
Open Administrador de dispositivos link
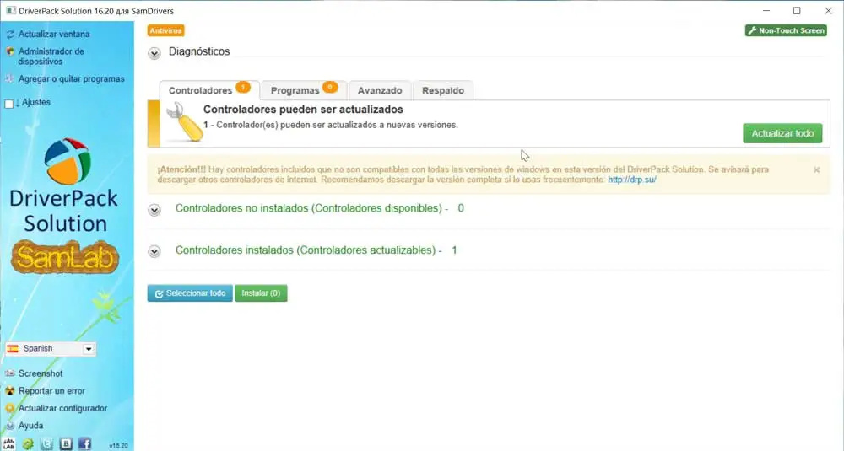pos(51,56)
